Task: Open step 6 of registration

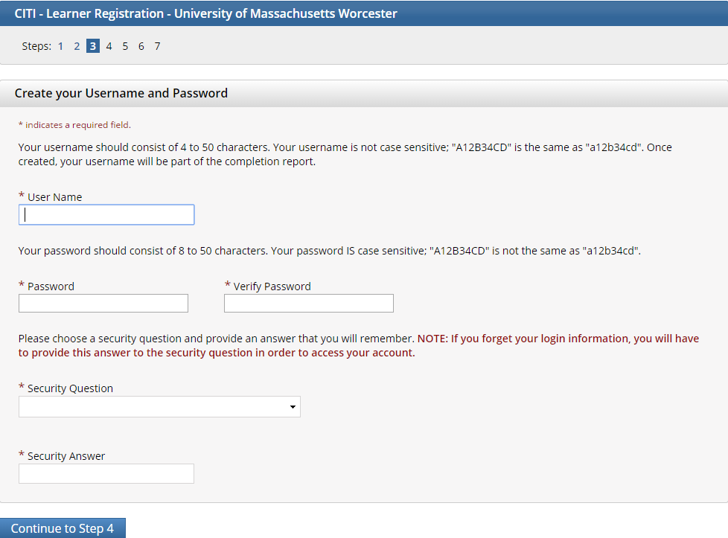Action: coord(141,46)
